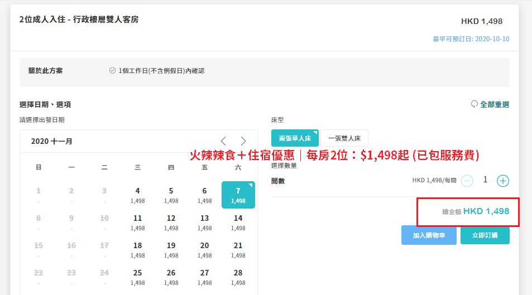
Task: Add booking to shopping cart
Action: click(x=429, y=235)
